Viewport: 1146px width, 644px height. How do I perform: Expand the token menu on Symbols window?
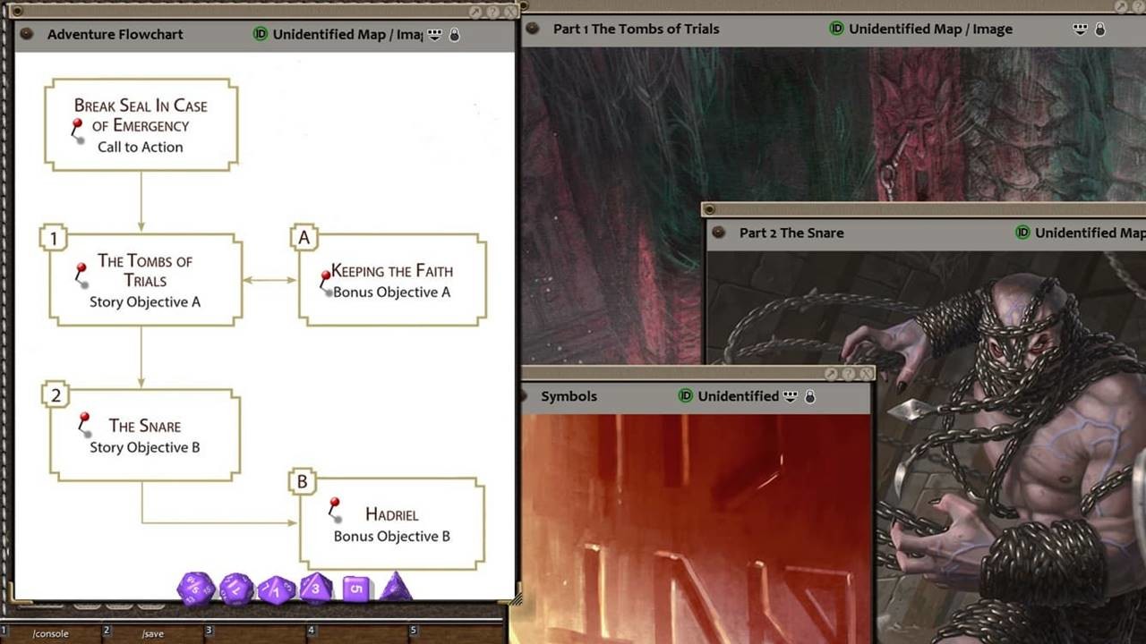coord(791,396)
